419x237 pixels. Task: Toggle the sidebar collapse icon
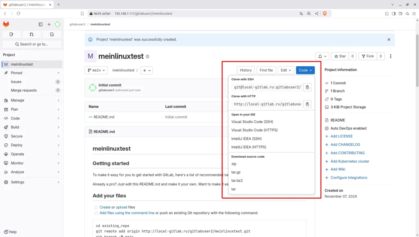pos(41,25)
